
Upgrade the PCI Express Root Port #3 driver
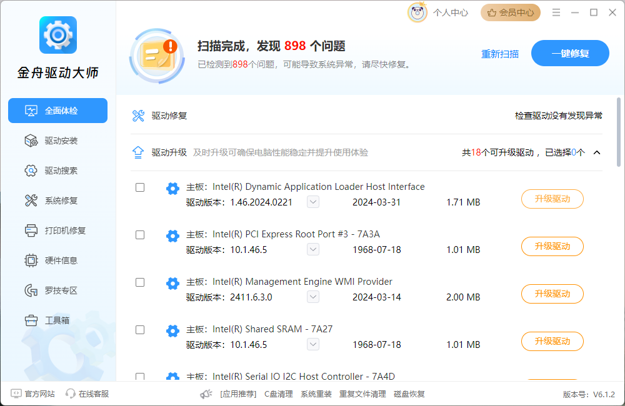(552, 246)
